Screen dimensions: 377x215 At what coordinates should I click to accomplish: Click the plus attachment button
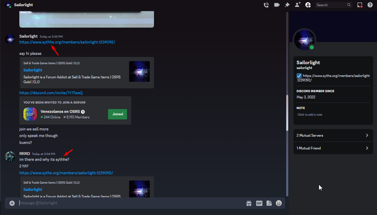click(12, 203)
